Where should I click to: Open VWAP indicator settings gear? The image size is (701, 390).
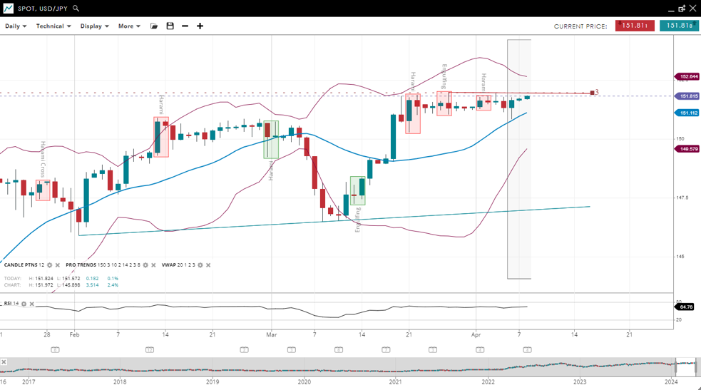click(200, 265)
